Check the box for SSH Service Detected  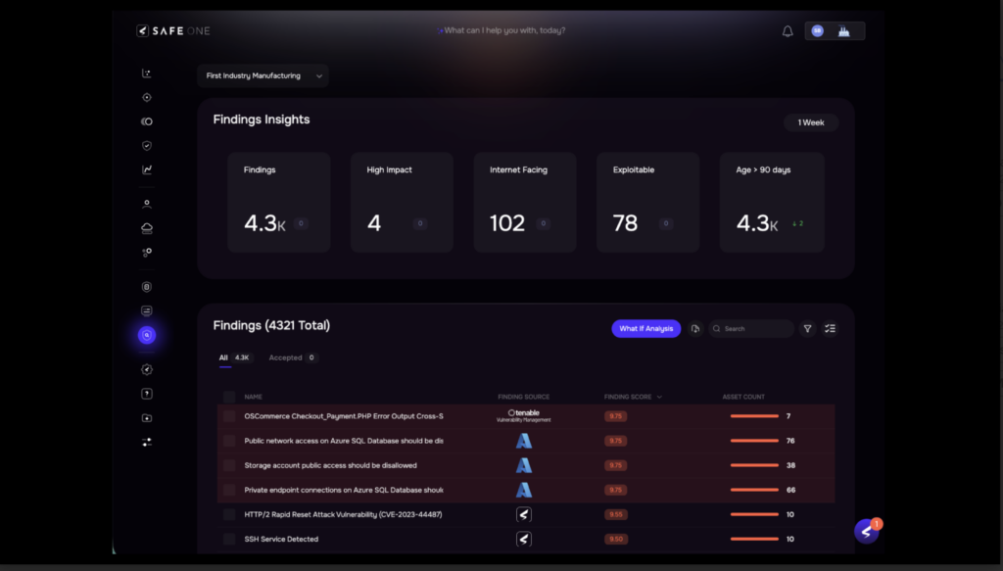click(x=229, y=539)
